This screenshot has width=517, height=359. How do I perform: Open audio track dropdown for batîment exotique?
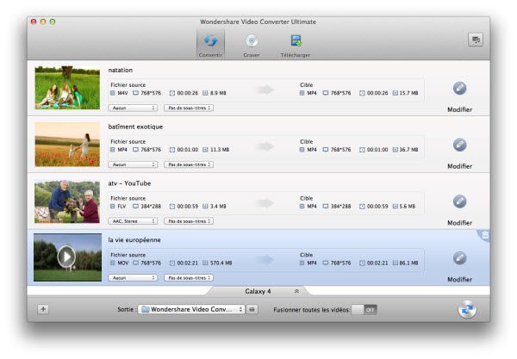click(x=133, y=164)
